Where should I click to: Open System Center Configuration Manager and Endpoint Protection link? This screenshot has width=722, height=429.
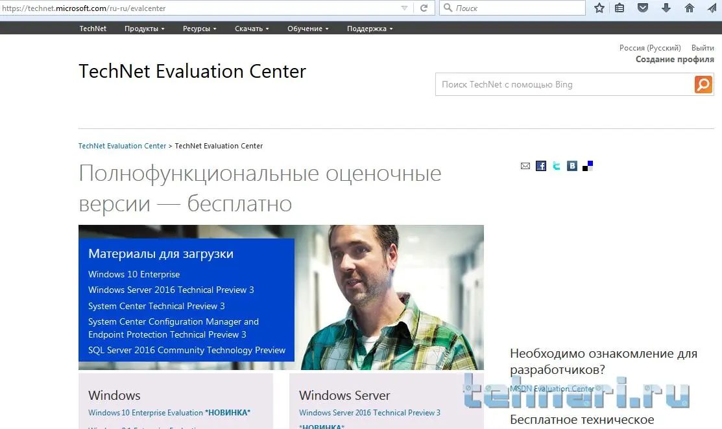click(174, 328)
